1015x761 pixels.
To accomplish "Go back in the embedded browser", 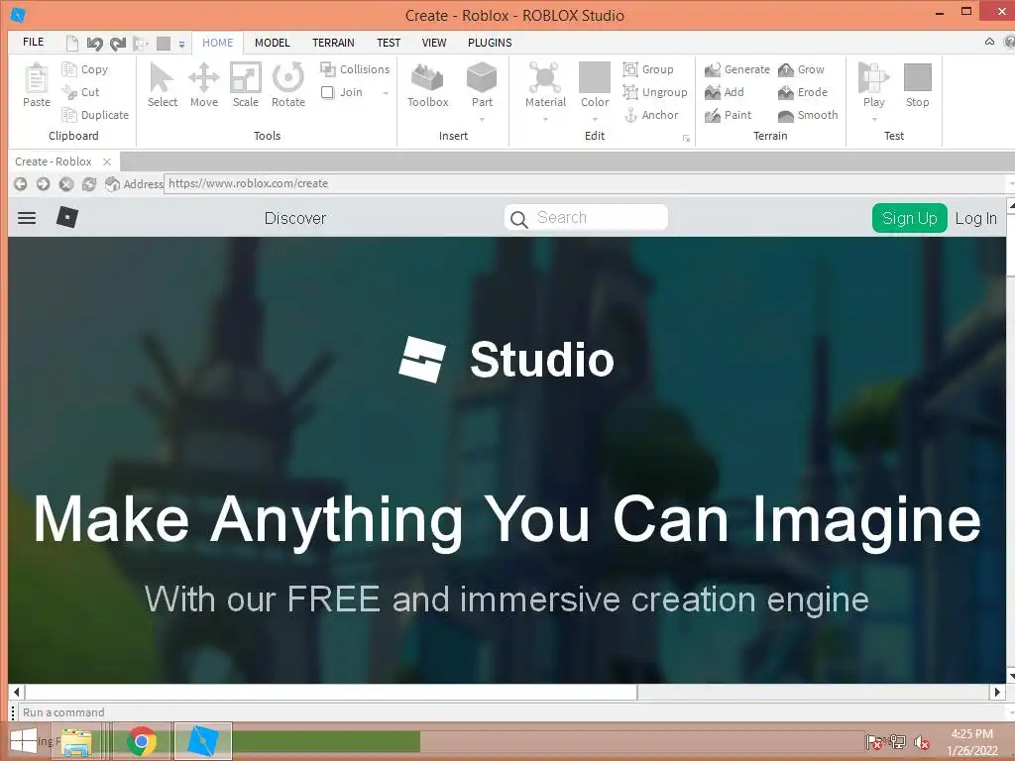I will [21, 184].
